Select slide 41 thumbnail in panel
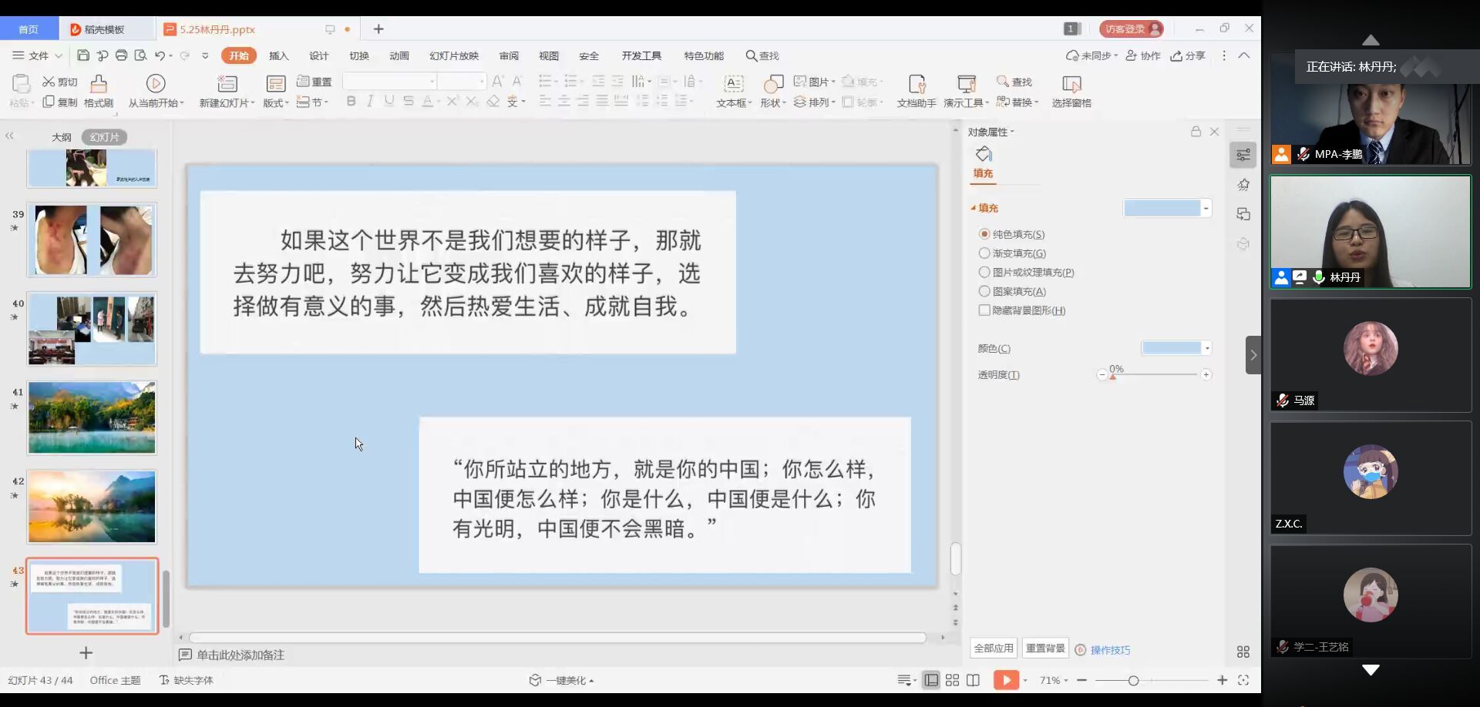The height and width of the screenshot is (707, 1480). tap(92, 417)
